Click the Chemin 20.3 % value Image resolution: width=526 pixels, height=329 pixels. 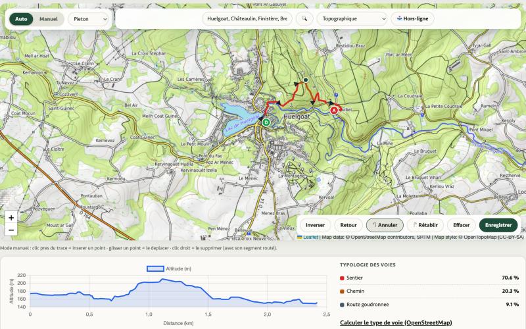[510, 291]
